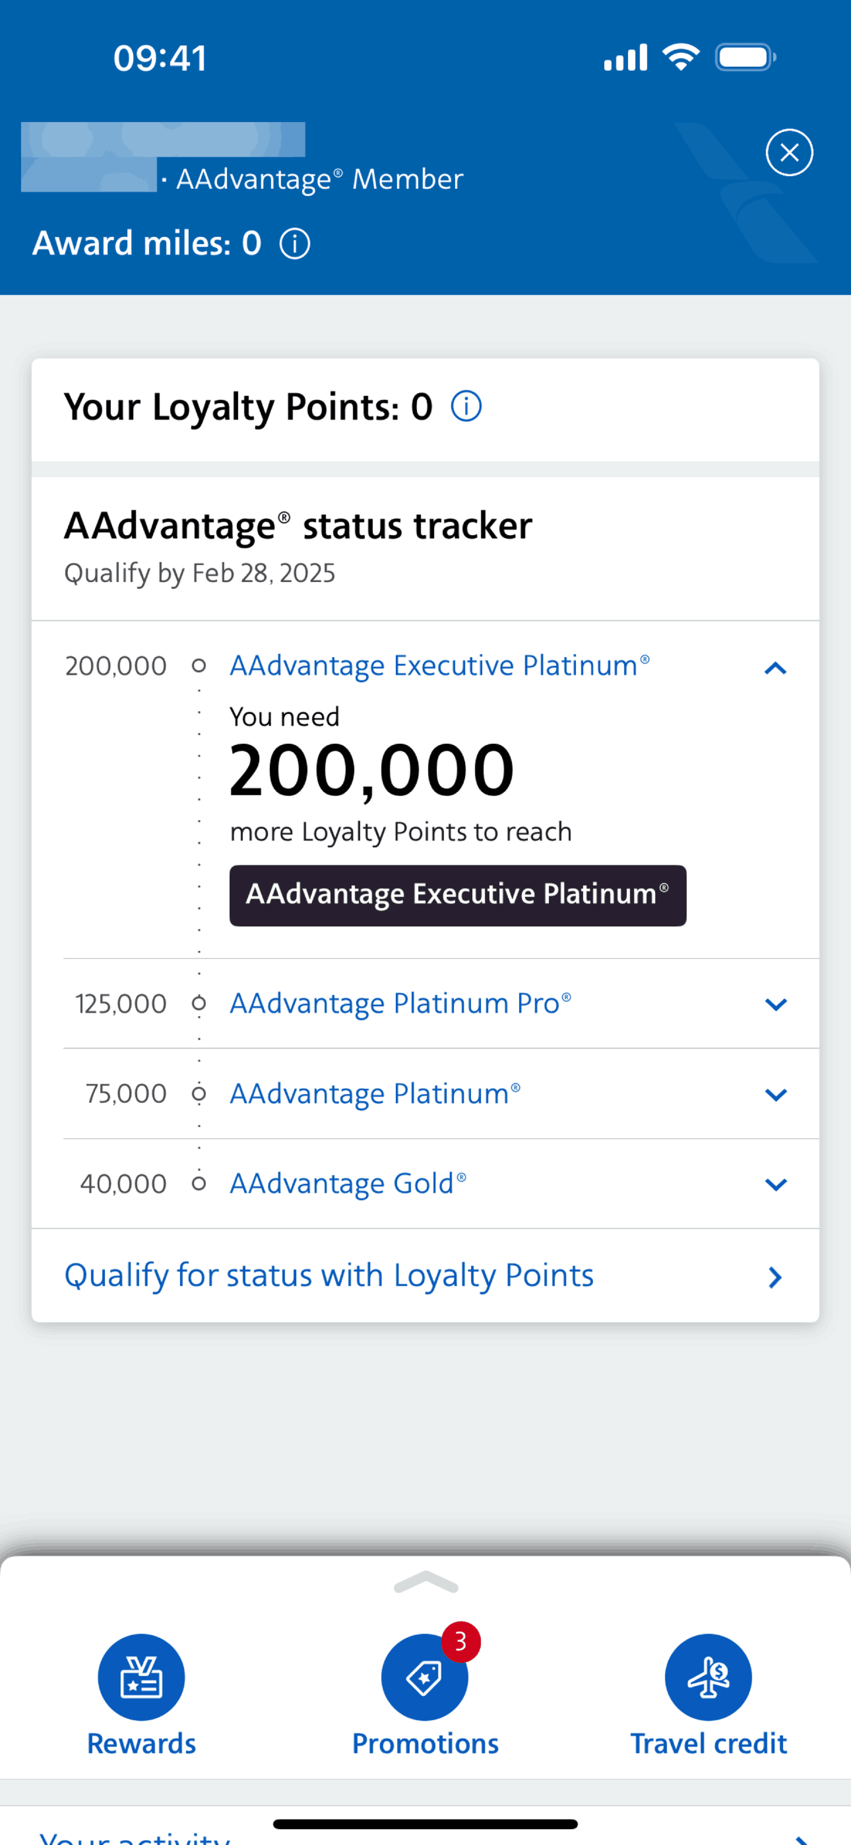This screenshot has width=851, height=1845.
Task: Expand the AAdvantage Gold chevron
Action: click(775, 1184)
